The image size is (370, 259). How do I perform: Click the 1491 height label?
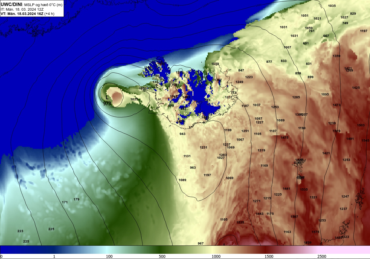tap(350, 139)
